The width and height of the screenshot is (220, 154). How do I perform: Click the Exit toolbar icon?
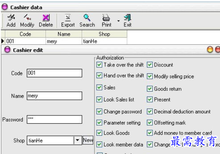(127, 17)
